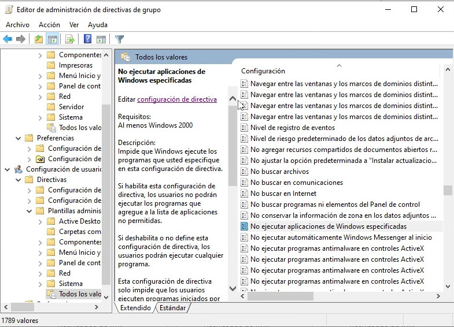
Task: Expand the Active Desktop folder node
Action: click(40, 221)
